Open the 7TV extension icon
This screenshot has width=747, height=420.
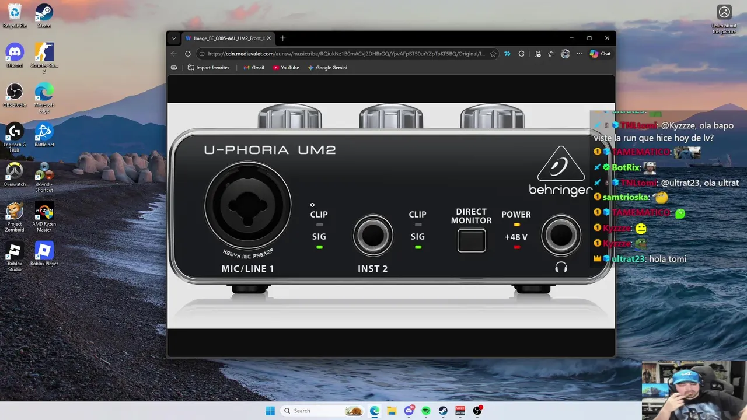(x=507, y=54)
